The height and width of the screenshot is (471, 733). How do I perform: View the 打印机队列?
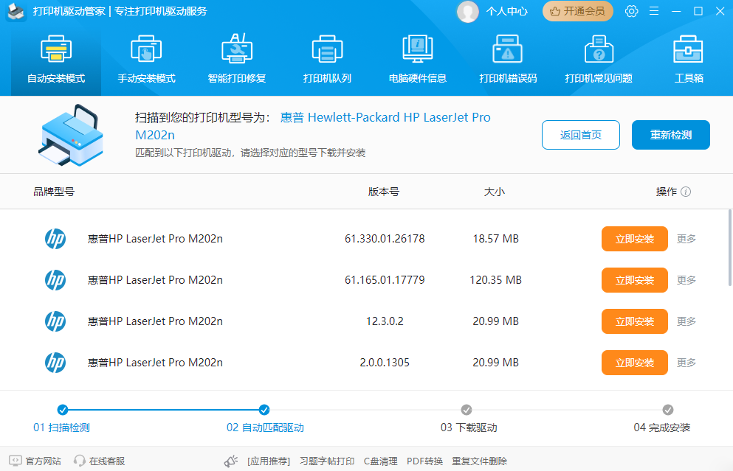[x=326, y=59]
